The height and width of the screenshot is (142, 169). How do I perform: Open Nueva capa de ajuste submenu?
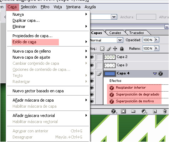[x=48, y=57]
